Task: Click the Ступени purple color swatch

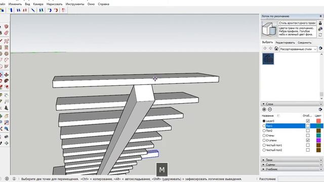Action: click(x=318, y=141)
